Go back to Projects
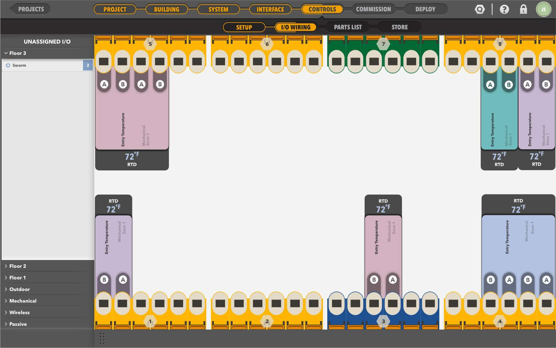Screen dimensions: 556x348 click(31, 9)
